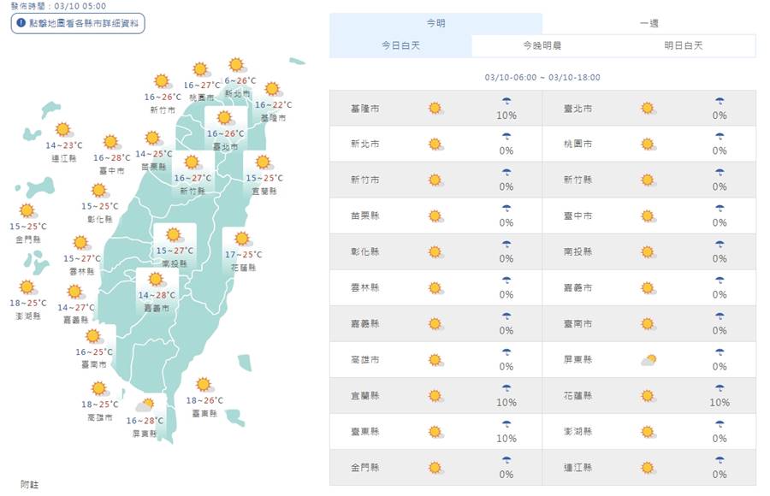
Task: Select the cloudy icon over 屏東縣 on map
Action: [x=145, y=405]
